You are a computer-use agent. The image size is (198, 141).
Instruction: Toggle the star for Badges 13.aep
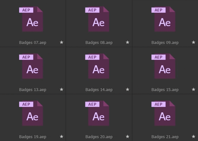point(62,89)
